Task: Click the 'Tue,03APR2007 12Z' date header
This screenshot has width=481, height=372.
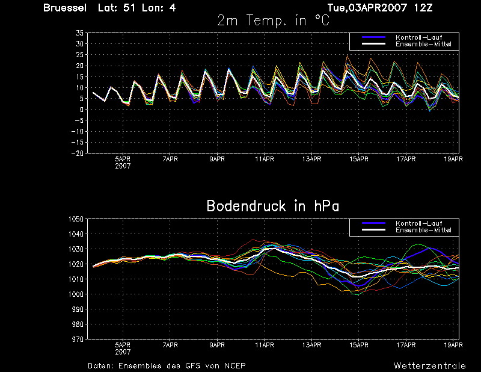Action: [x=380, y=8]
